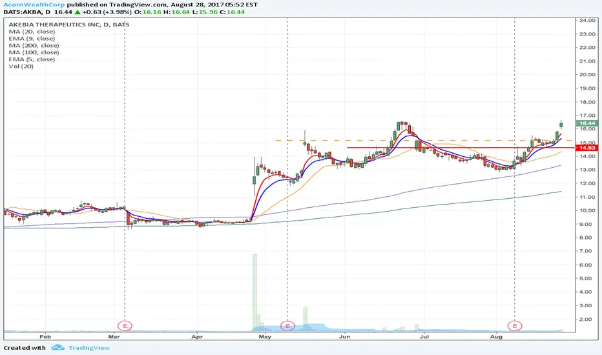Click the Created with caption text
The width and height of the screenshot is (602, 355).
pos(25,348)
